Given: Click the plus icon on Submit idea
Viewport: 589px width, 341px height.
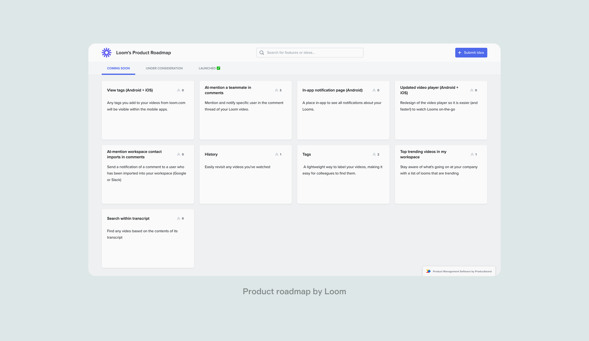Looking at the screenshot, I should coord(460,52).
